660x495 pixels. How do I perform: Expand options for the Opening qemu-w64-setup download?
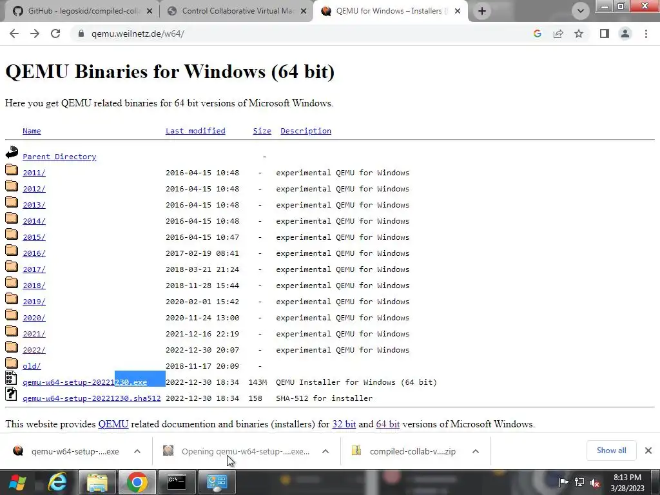pos(325,451)
